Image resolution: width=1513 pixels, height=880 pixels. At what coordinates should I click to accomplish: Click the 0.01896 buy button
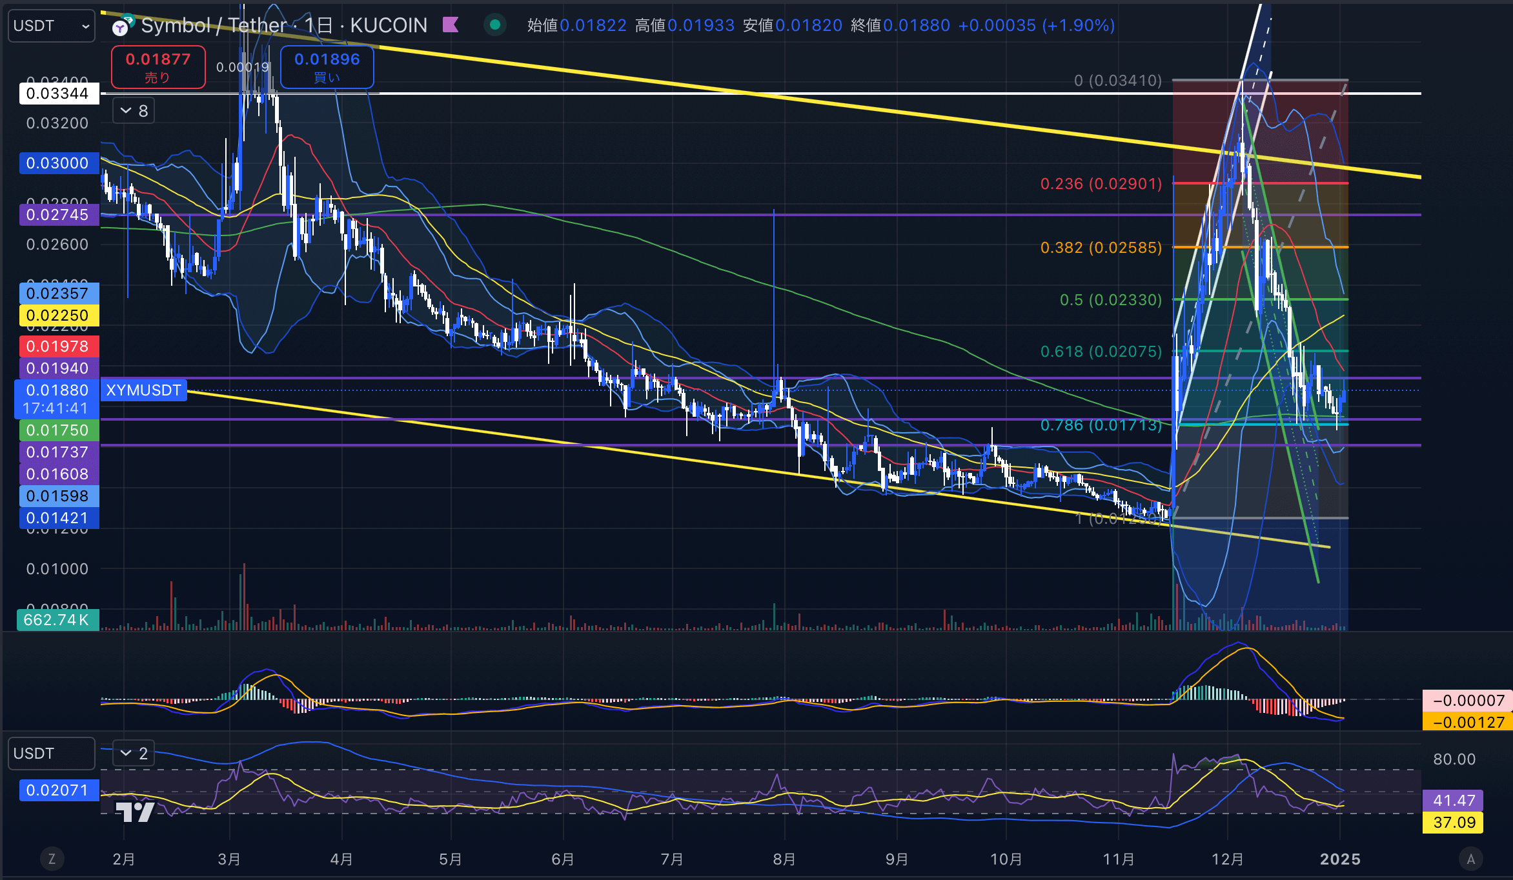[x=327, y=67]
